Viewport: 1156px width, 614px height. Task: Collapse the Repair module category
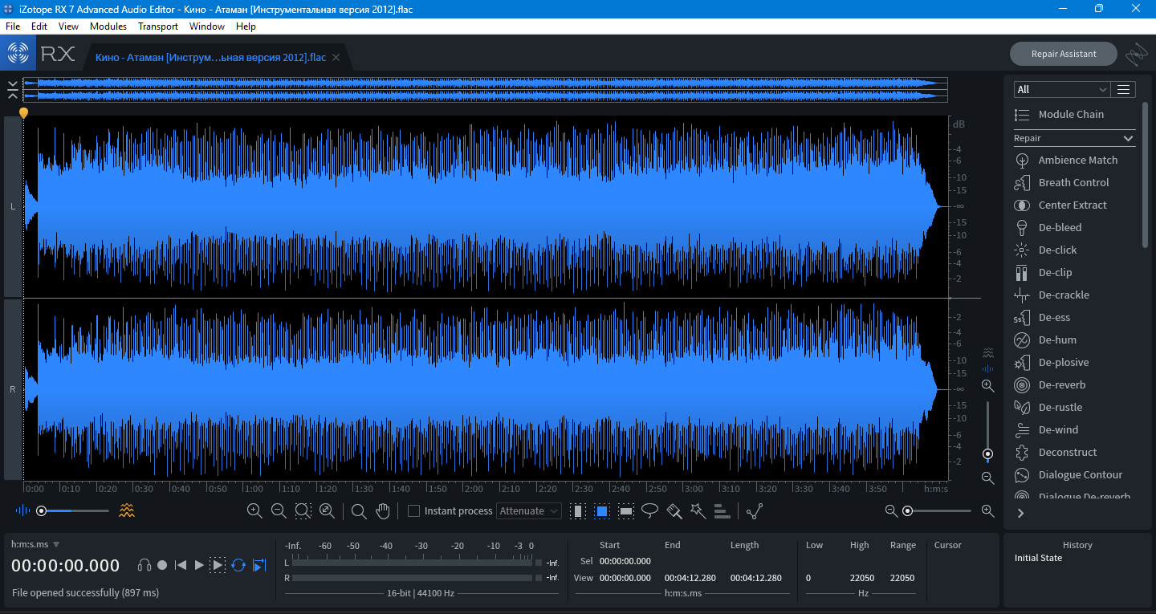(x=1128, y=139)
